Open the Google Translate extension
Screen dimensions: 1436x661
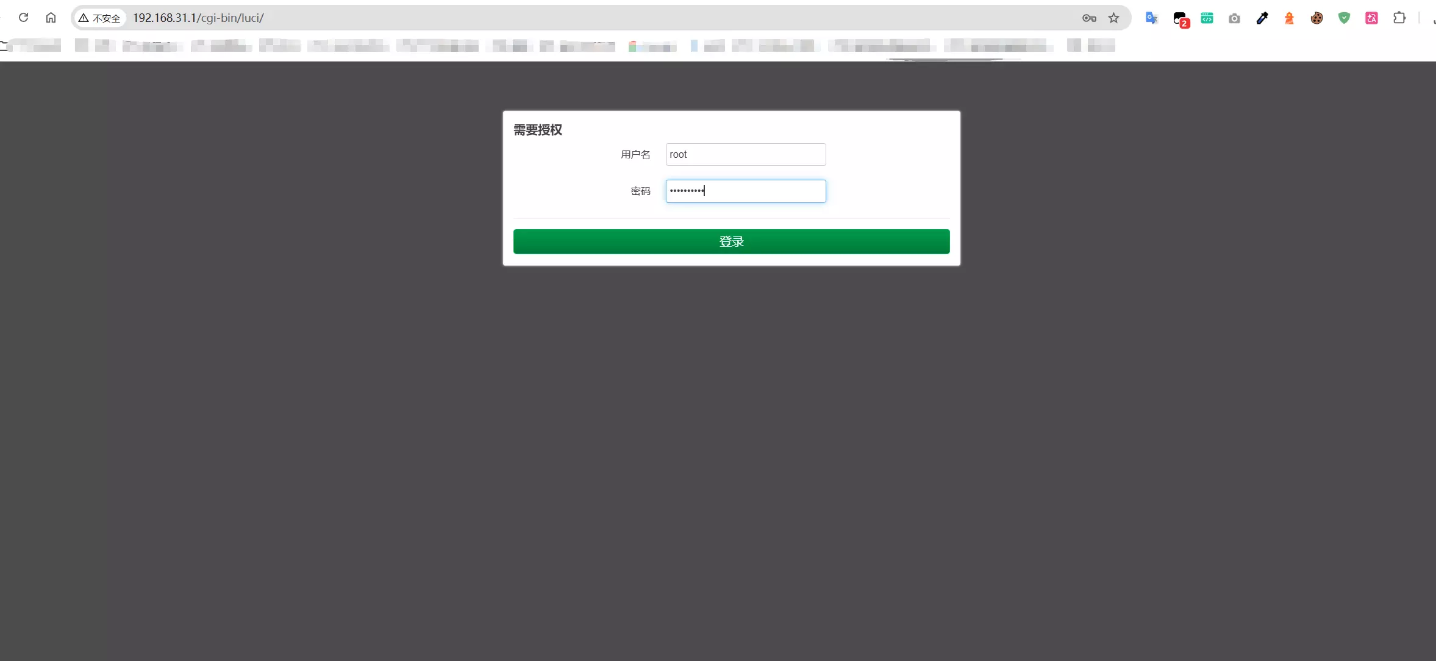click(1151, 18)
